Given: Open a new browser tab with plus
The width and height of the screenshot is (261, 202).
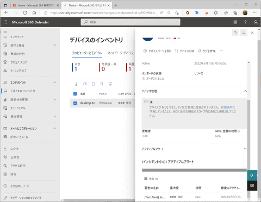Looking at the screenshot, I should (116, 5).
